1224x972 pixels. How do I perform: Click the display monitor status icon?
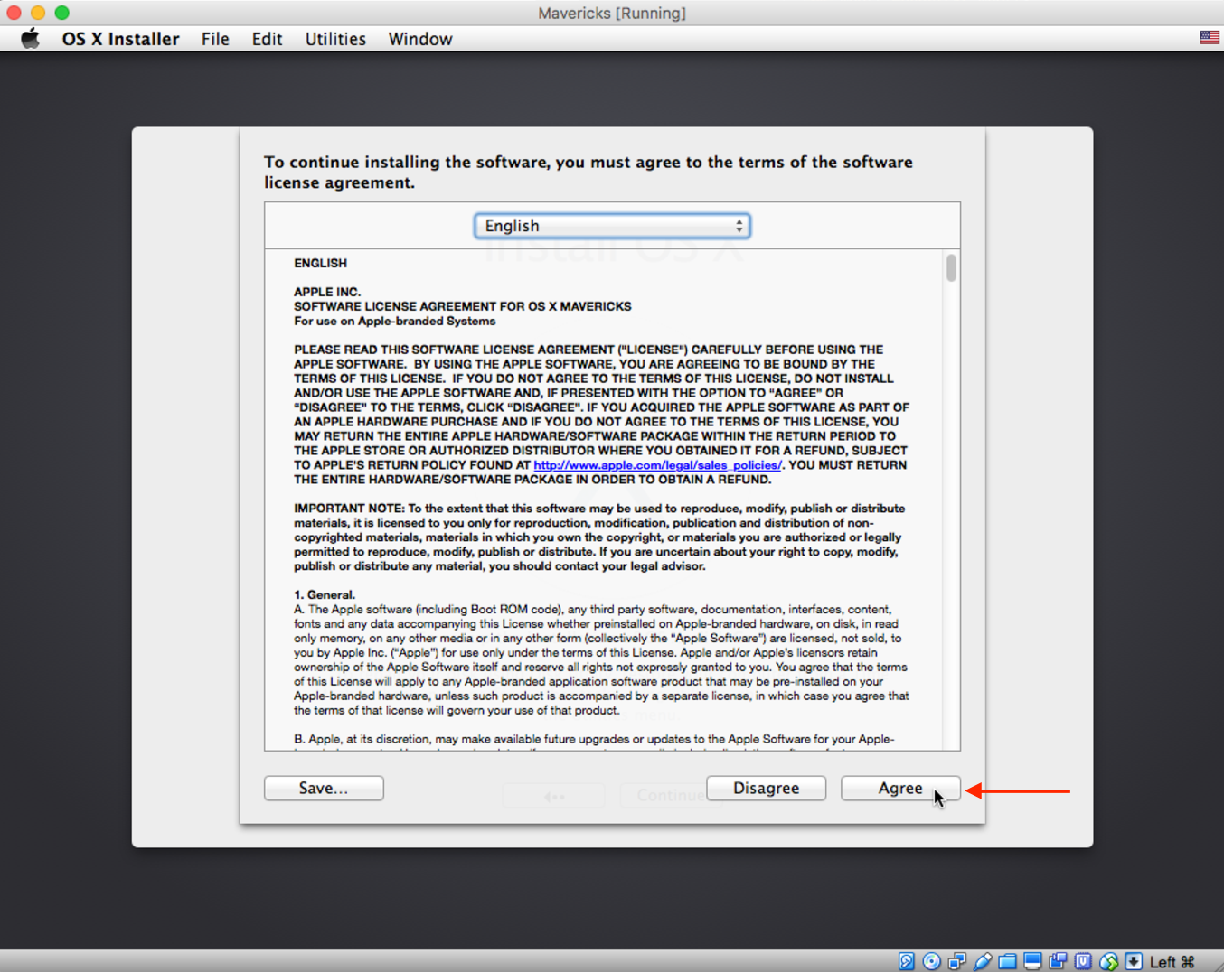1032,961
